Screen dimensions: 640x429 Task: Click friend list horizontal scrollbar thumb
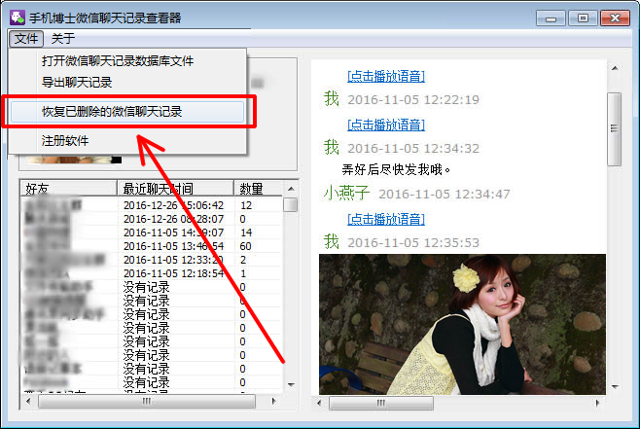pyautogui.click(x=147, y=401)
